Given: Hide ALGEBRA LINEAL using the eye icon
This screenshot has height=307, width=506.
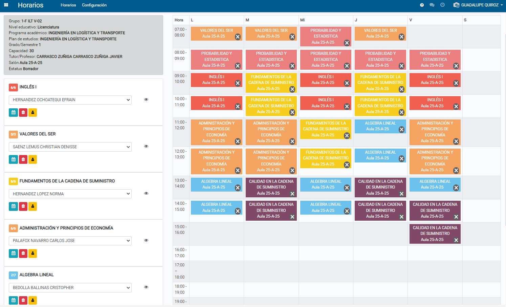Looking at the screenshot, I should coord(146,287).
